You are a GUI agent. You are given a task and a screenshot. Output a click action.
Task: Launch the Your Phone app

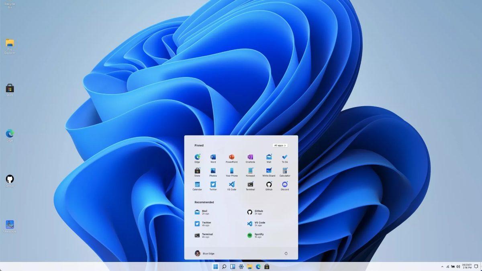(x=231, y=171)
